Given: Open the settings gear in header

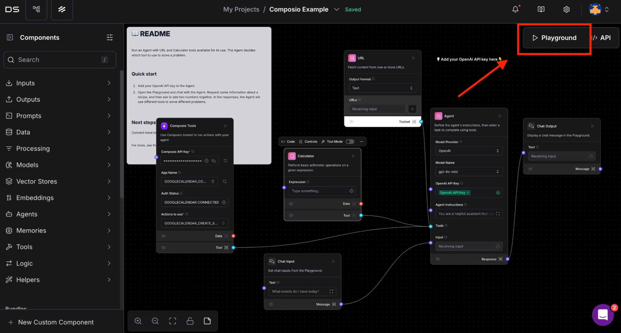Looking at the screenshot, I should click(x=566, y=9).
